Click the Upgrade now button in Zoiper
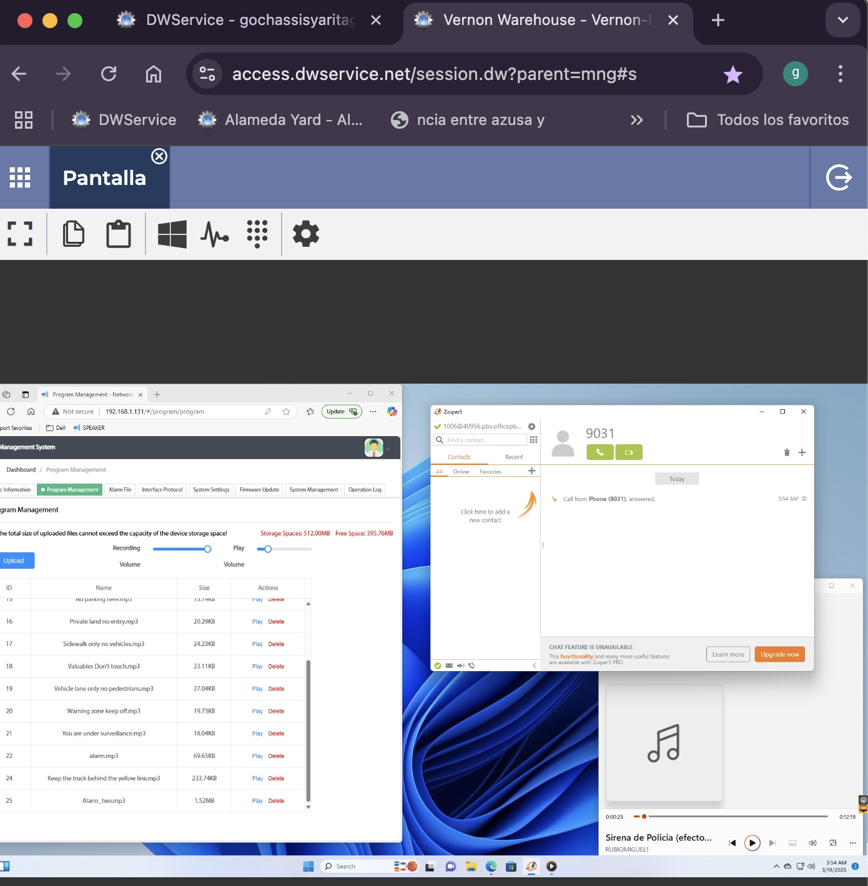This screenshot has width=868, height=886. [780, 654]
